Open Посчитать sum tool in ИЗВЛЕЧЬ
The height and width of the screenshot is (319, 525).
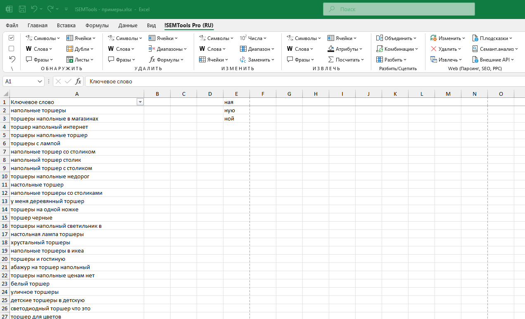(346, 59)
